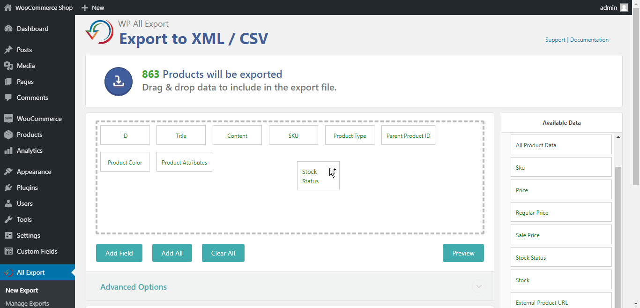640x308 pixels.
Task: Select the Title export field
Action: (181, 135)
